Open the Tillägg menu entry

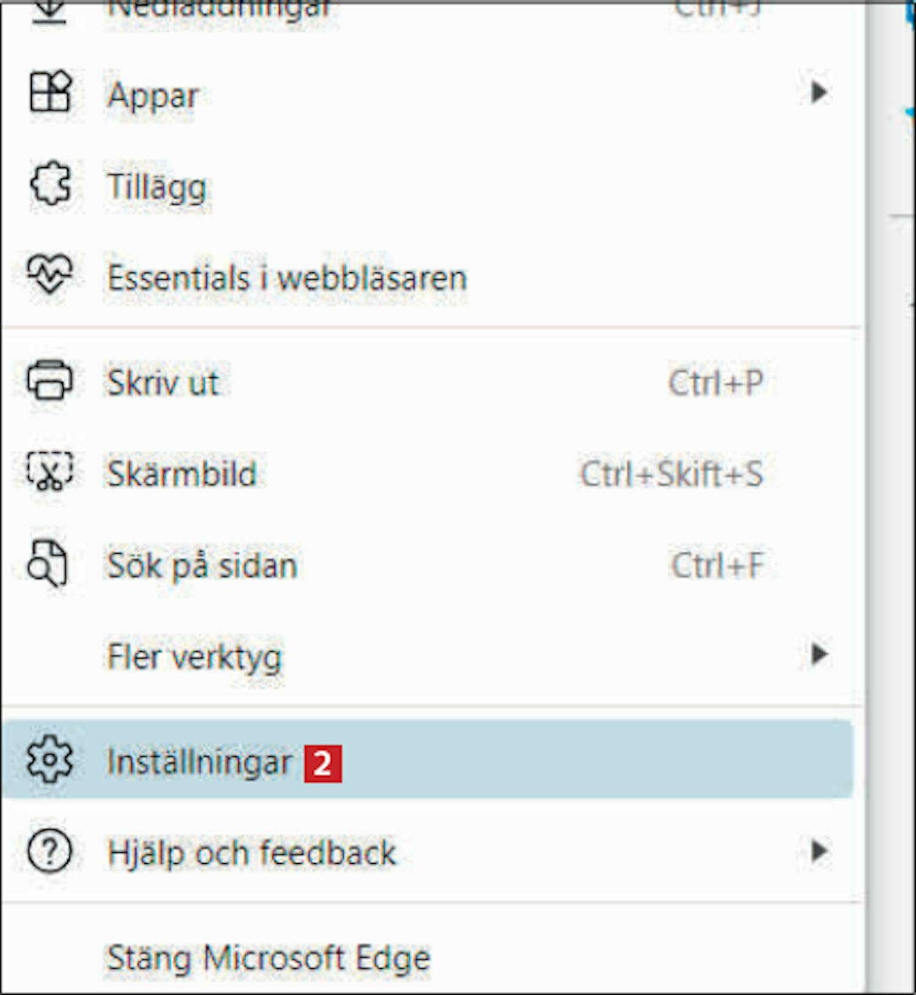(157, 186)
